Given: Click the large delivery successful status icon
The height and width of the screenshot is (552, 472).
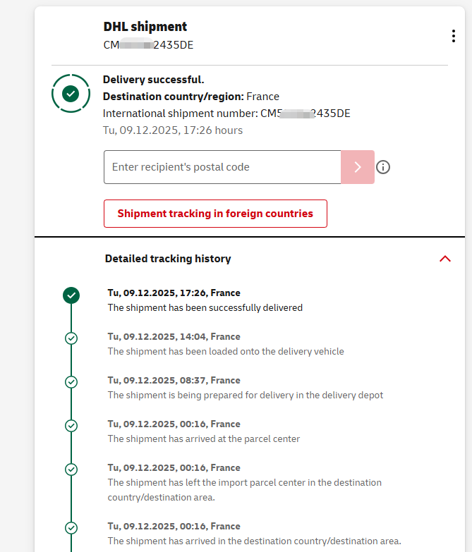Looking at the screenshot, I should click(x=71, y=93).
